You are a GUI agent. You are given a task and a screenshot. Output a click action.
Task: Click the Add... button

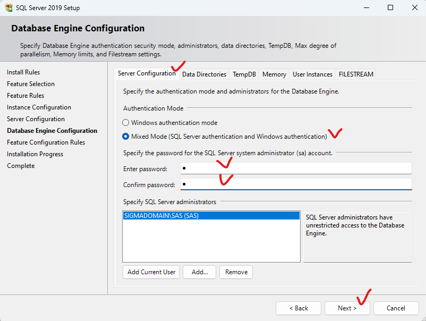199,272
